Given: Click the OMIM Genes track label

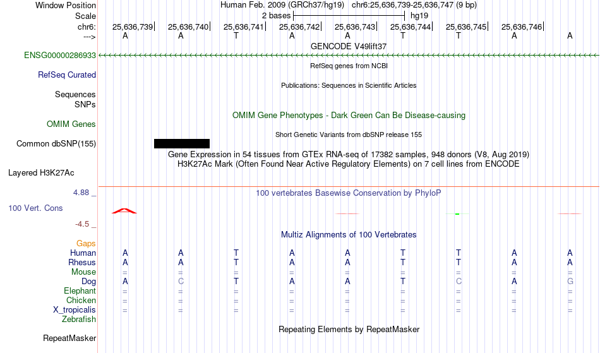Looking at the screenshot, I should [71, 124].
